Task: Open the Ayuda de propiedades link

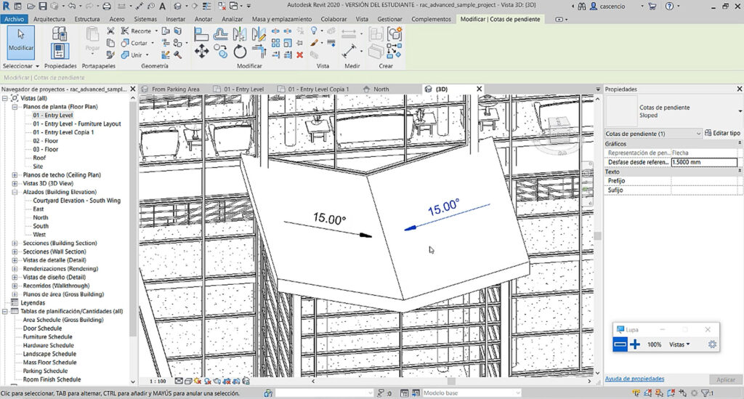Action: (x=634, y=379)
